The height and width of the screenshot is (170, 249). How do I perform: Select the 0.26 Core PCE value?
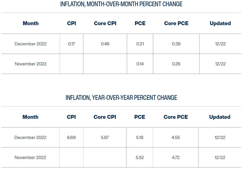click(x=176, y=64)
